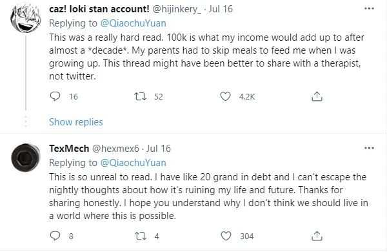Share caz's tweet via share icon
Screen dimensions: 387x252
coord(317,96)
